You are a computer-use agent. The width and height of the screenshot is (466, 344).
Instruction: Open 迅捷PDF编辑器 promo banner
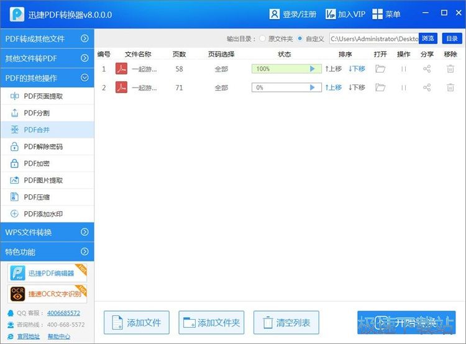[x=47, y=273]
